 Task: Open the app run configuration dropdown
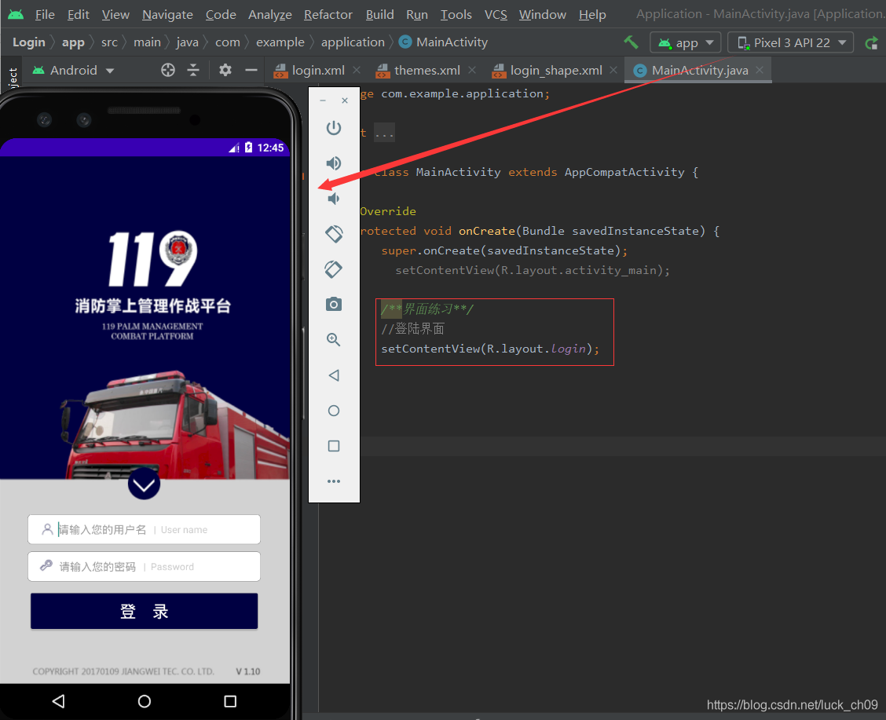click(x=686, y=43)
